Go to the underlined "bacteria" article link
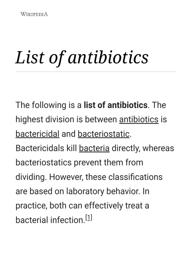Viewport: 192px width, 257px height. [x=94, y=148]
